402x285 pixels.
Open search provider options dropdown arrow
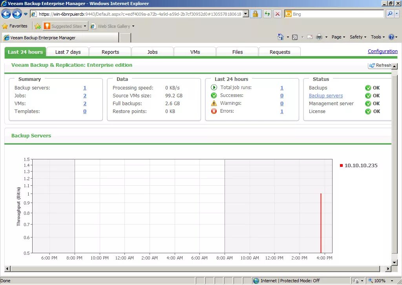click(x=397, y=14)
